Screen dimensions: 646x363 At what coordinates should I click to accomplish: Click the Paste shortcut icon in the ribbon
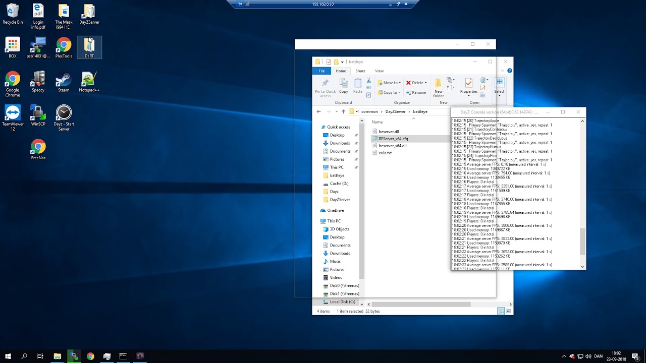[x=369, y=95]
